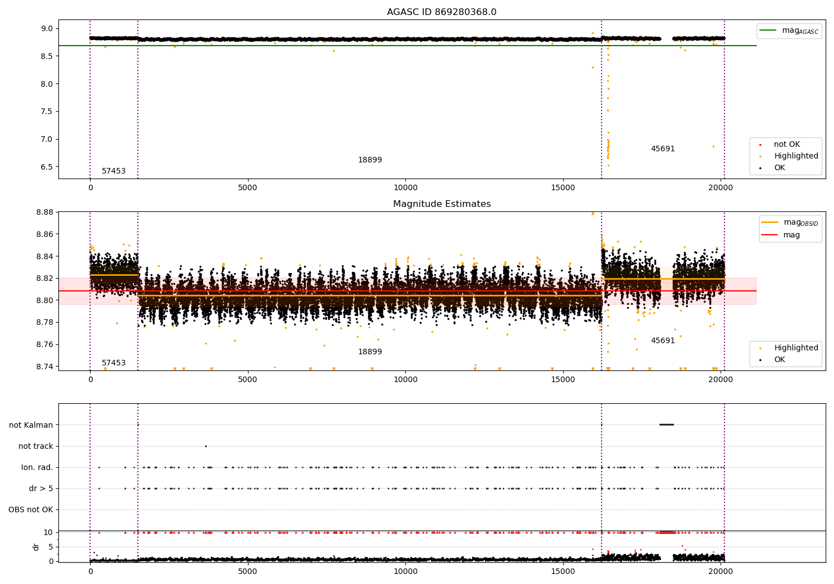Image resolution: width=834 pixels, height=584 pixels.
Task: Click the '8.5' y tick in top plot
Action: click(47, 56)
